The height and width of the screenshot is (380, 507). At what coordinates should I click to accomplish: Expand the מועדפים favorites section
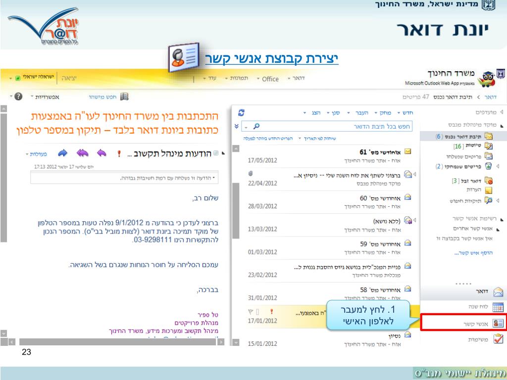coord(502,112)
